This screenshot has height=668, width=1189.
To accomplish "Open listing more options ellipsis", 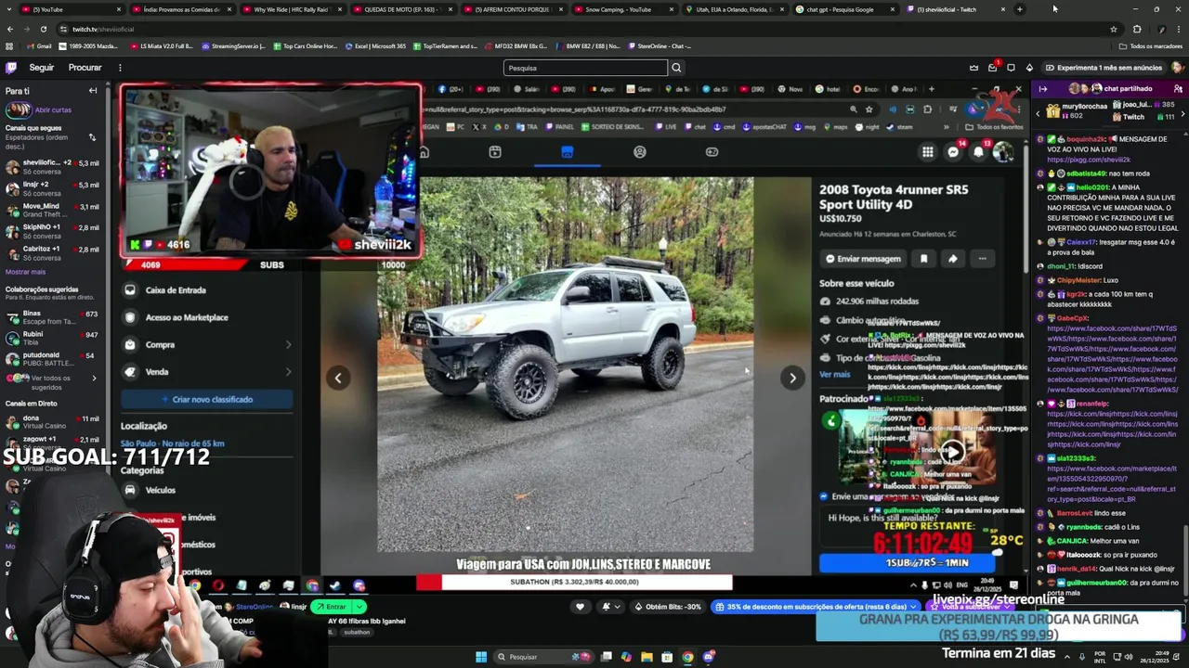I will pos(982,259).
